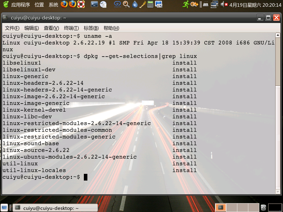Click 'linux-ubuntu-modules-2.6.22-14-generic' text

69,157
